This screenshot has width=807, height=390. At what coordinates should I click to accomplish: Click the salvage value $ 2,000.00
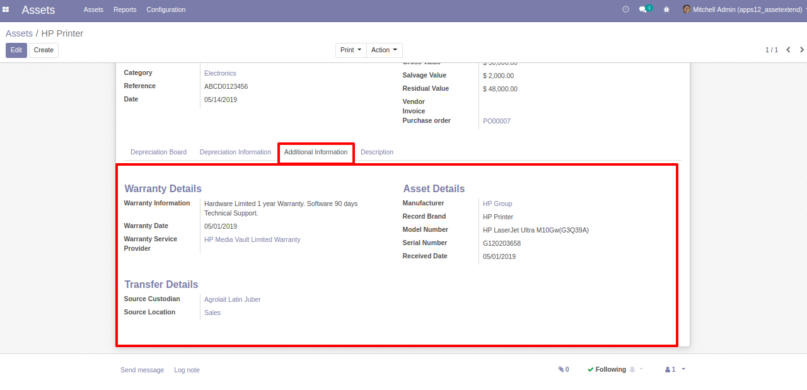click(498, 76)
